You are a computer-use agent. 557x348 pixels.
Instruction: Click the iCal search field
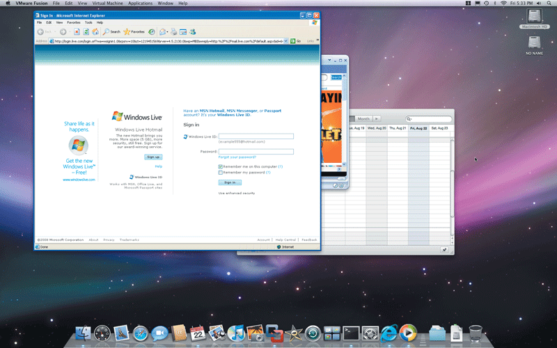(429, 119)
